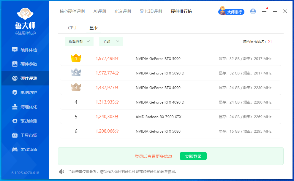Click RX 7900 XTX specs 2269 MHz

(245, 117)
